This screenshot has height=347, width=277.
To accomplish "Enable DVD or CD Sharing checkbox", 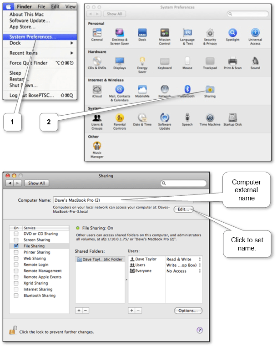I will click(x=16, y=234).
